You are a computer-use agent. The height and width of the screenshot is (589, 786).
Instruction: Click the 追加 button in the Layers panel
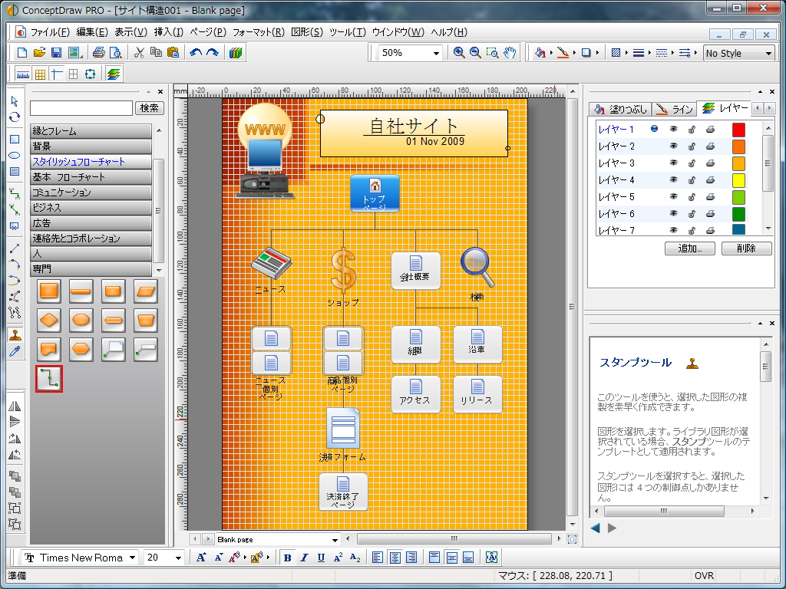point(689,248)
